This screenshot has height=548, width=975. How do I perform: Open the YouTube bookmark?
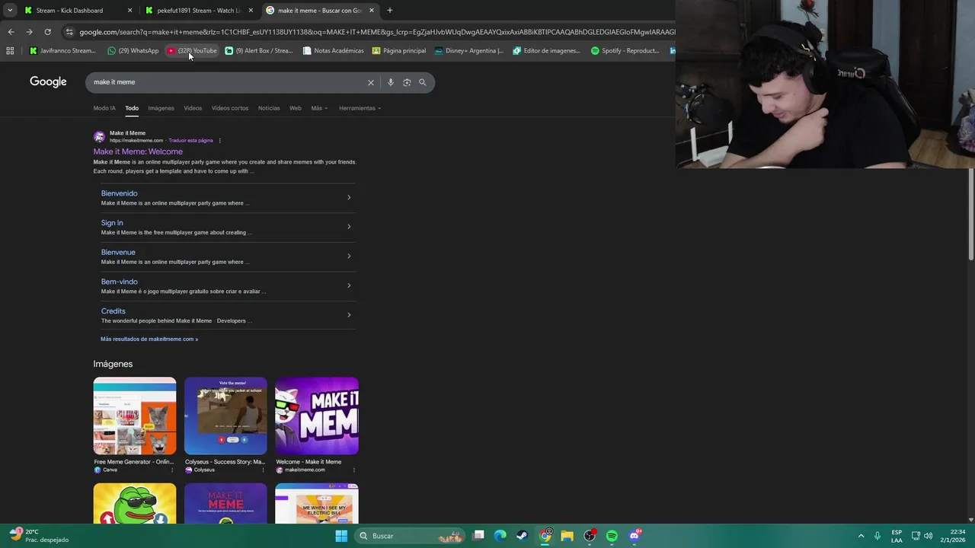(x=192, y=51)
